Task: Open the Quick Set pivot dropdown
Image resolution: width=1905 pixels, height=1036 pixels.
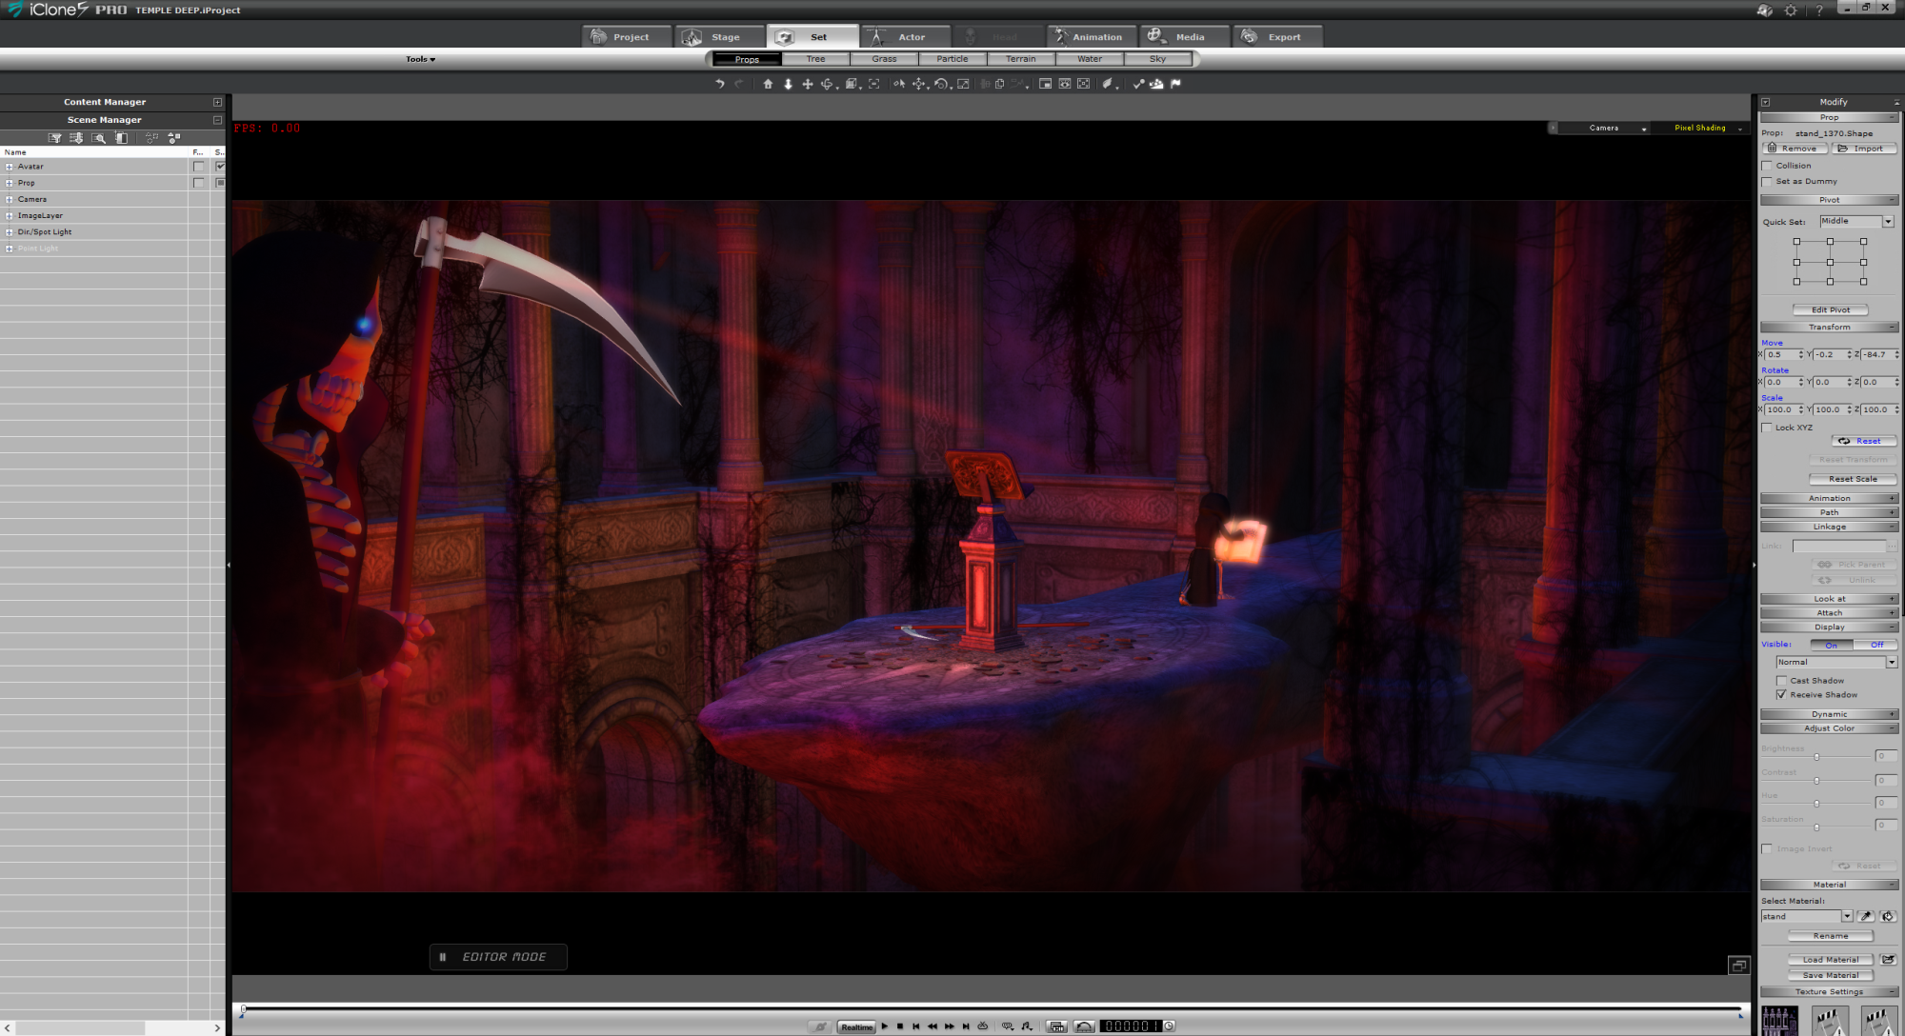Action: [1888, 221]
